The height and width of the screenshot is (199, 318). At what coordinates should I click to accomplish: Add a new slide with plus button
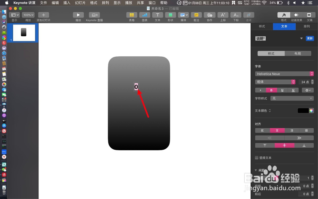43,15
